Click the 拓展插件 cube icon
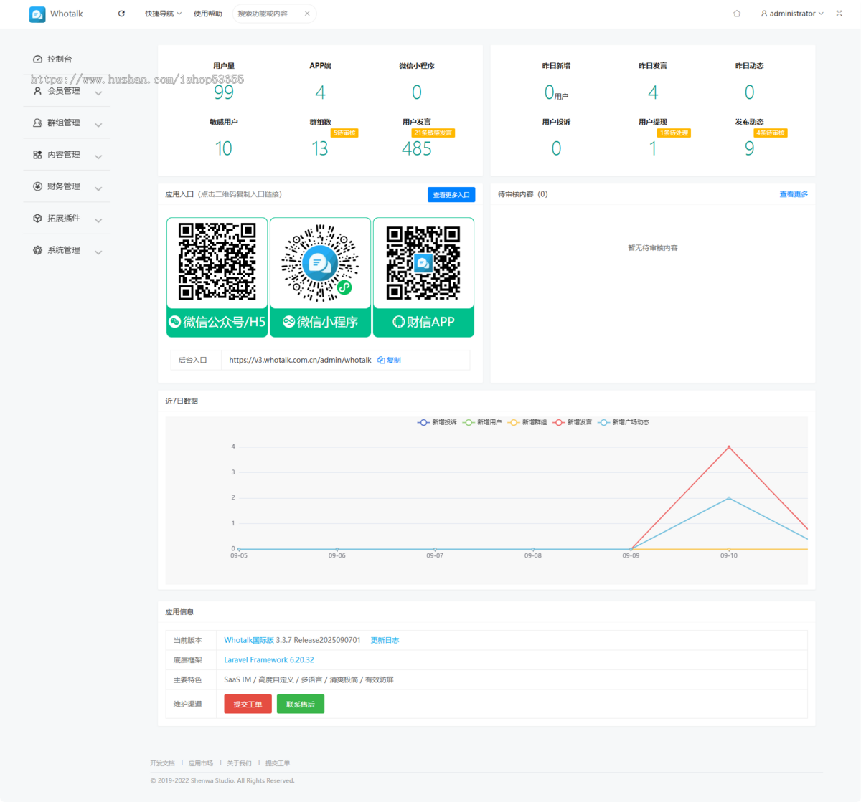861x802 pixels. click(x=37, y=219)
